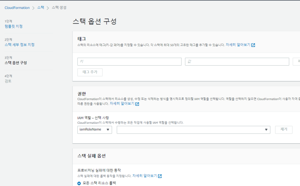Click chevron after 스택 breadcrumb
The width and height of the screenshot is (300, 186).
coord(48,8)
